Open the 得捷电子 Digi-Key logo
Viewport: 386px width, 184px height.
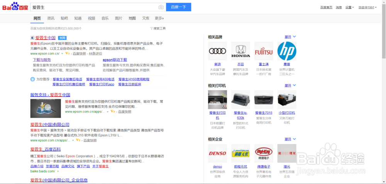(x=264, y=153)
